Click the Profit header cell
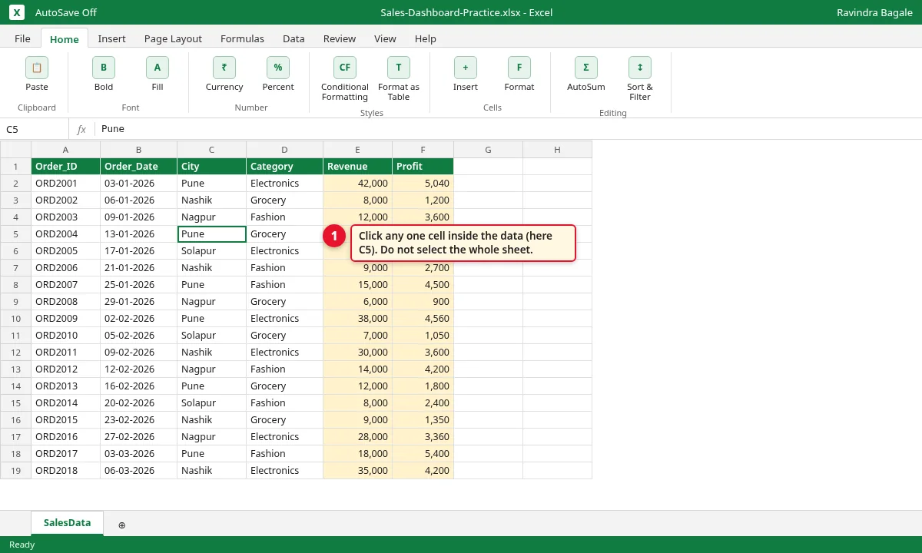Image resolution: width=922 pixels, height=553 pixels. [x=423, y=167]
